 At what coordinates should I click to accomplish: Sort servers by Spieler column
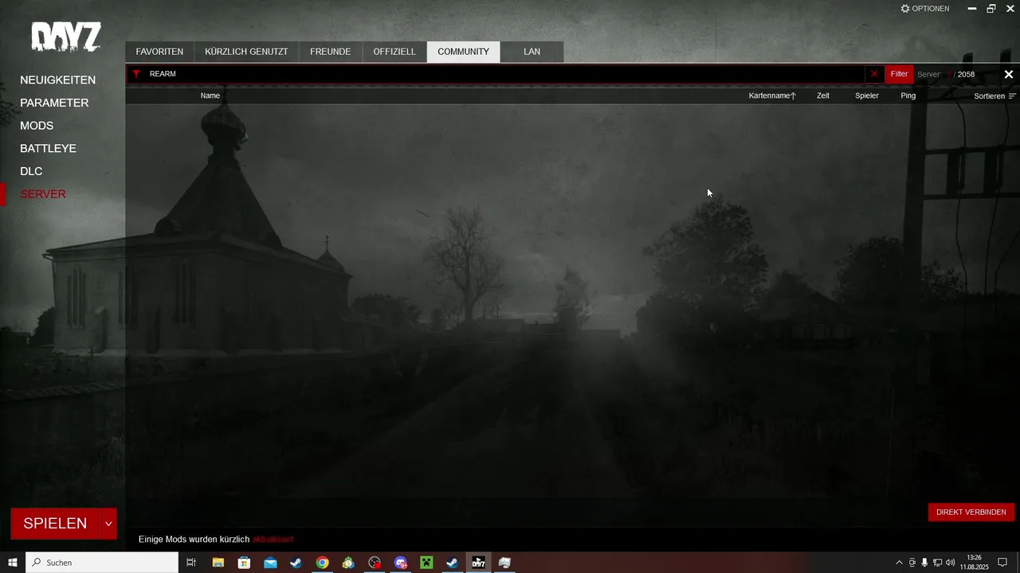(x=867, y=95)
